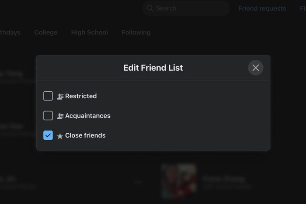
Task: Open the blurred friend profile thumbnail
Action: [178, 181]
